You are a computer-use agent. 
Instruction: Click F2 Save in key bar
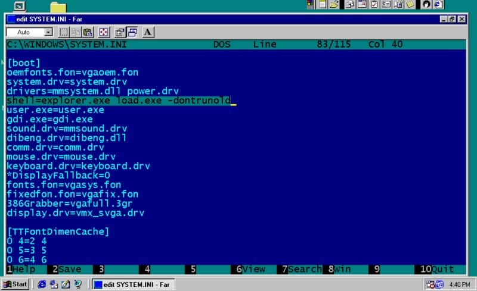[x=67, y=269]
